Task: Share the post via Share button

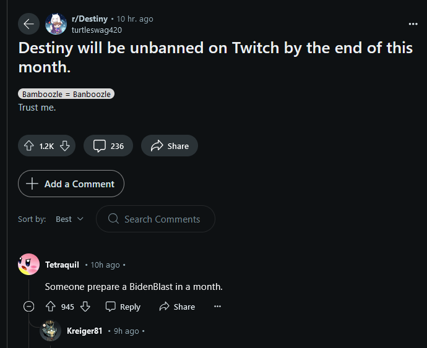Action: click(170, 146)
